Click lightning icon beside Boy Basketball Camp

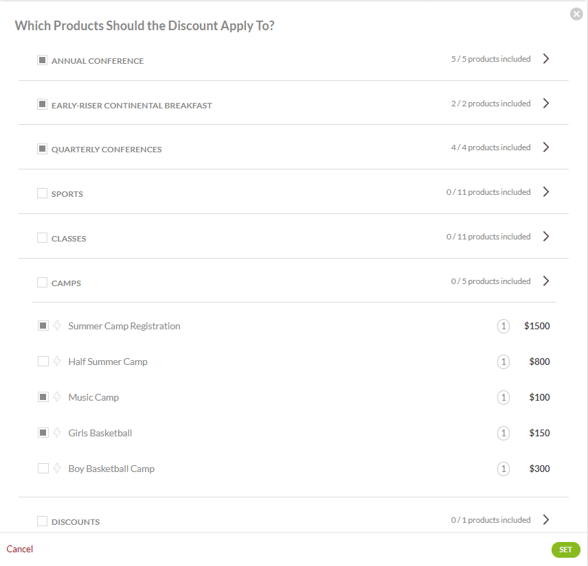[x=58, y=469]
